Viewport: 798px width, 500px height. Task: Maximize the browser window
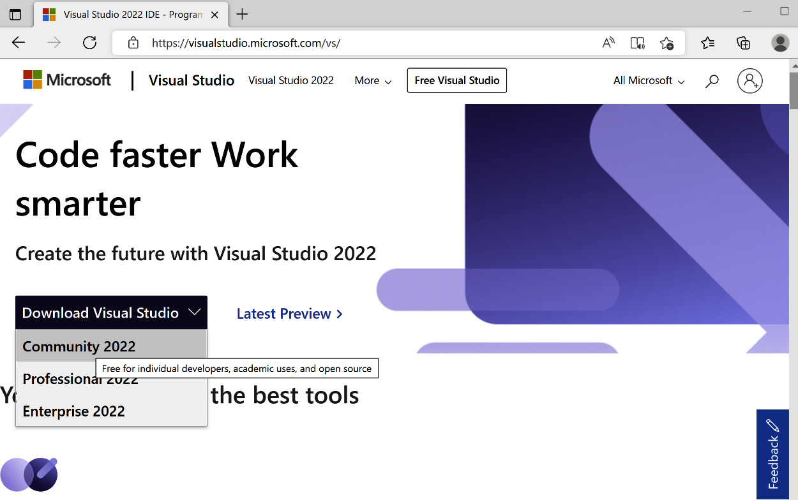(785, 11)
